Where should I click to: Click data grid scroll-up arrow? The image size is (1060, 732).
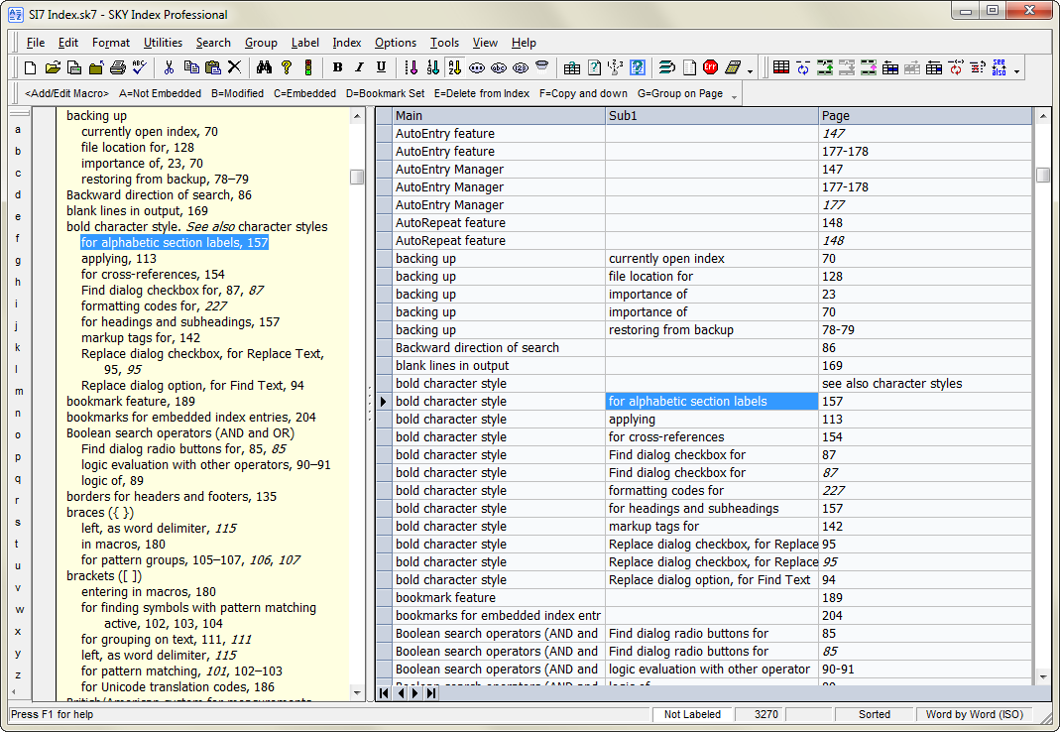coord(1043,116)
